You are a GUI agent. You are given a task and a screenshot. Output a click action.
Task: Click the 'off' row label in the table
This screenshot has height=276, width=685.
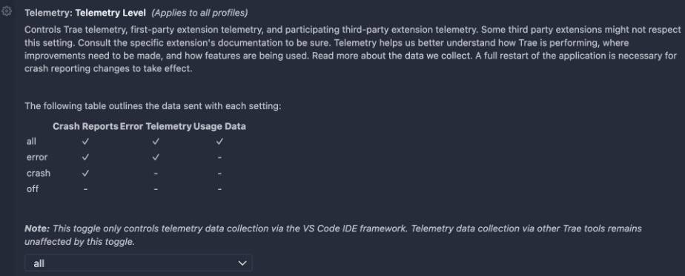tap(33, 189)
